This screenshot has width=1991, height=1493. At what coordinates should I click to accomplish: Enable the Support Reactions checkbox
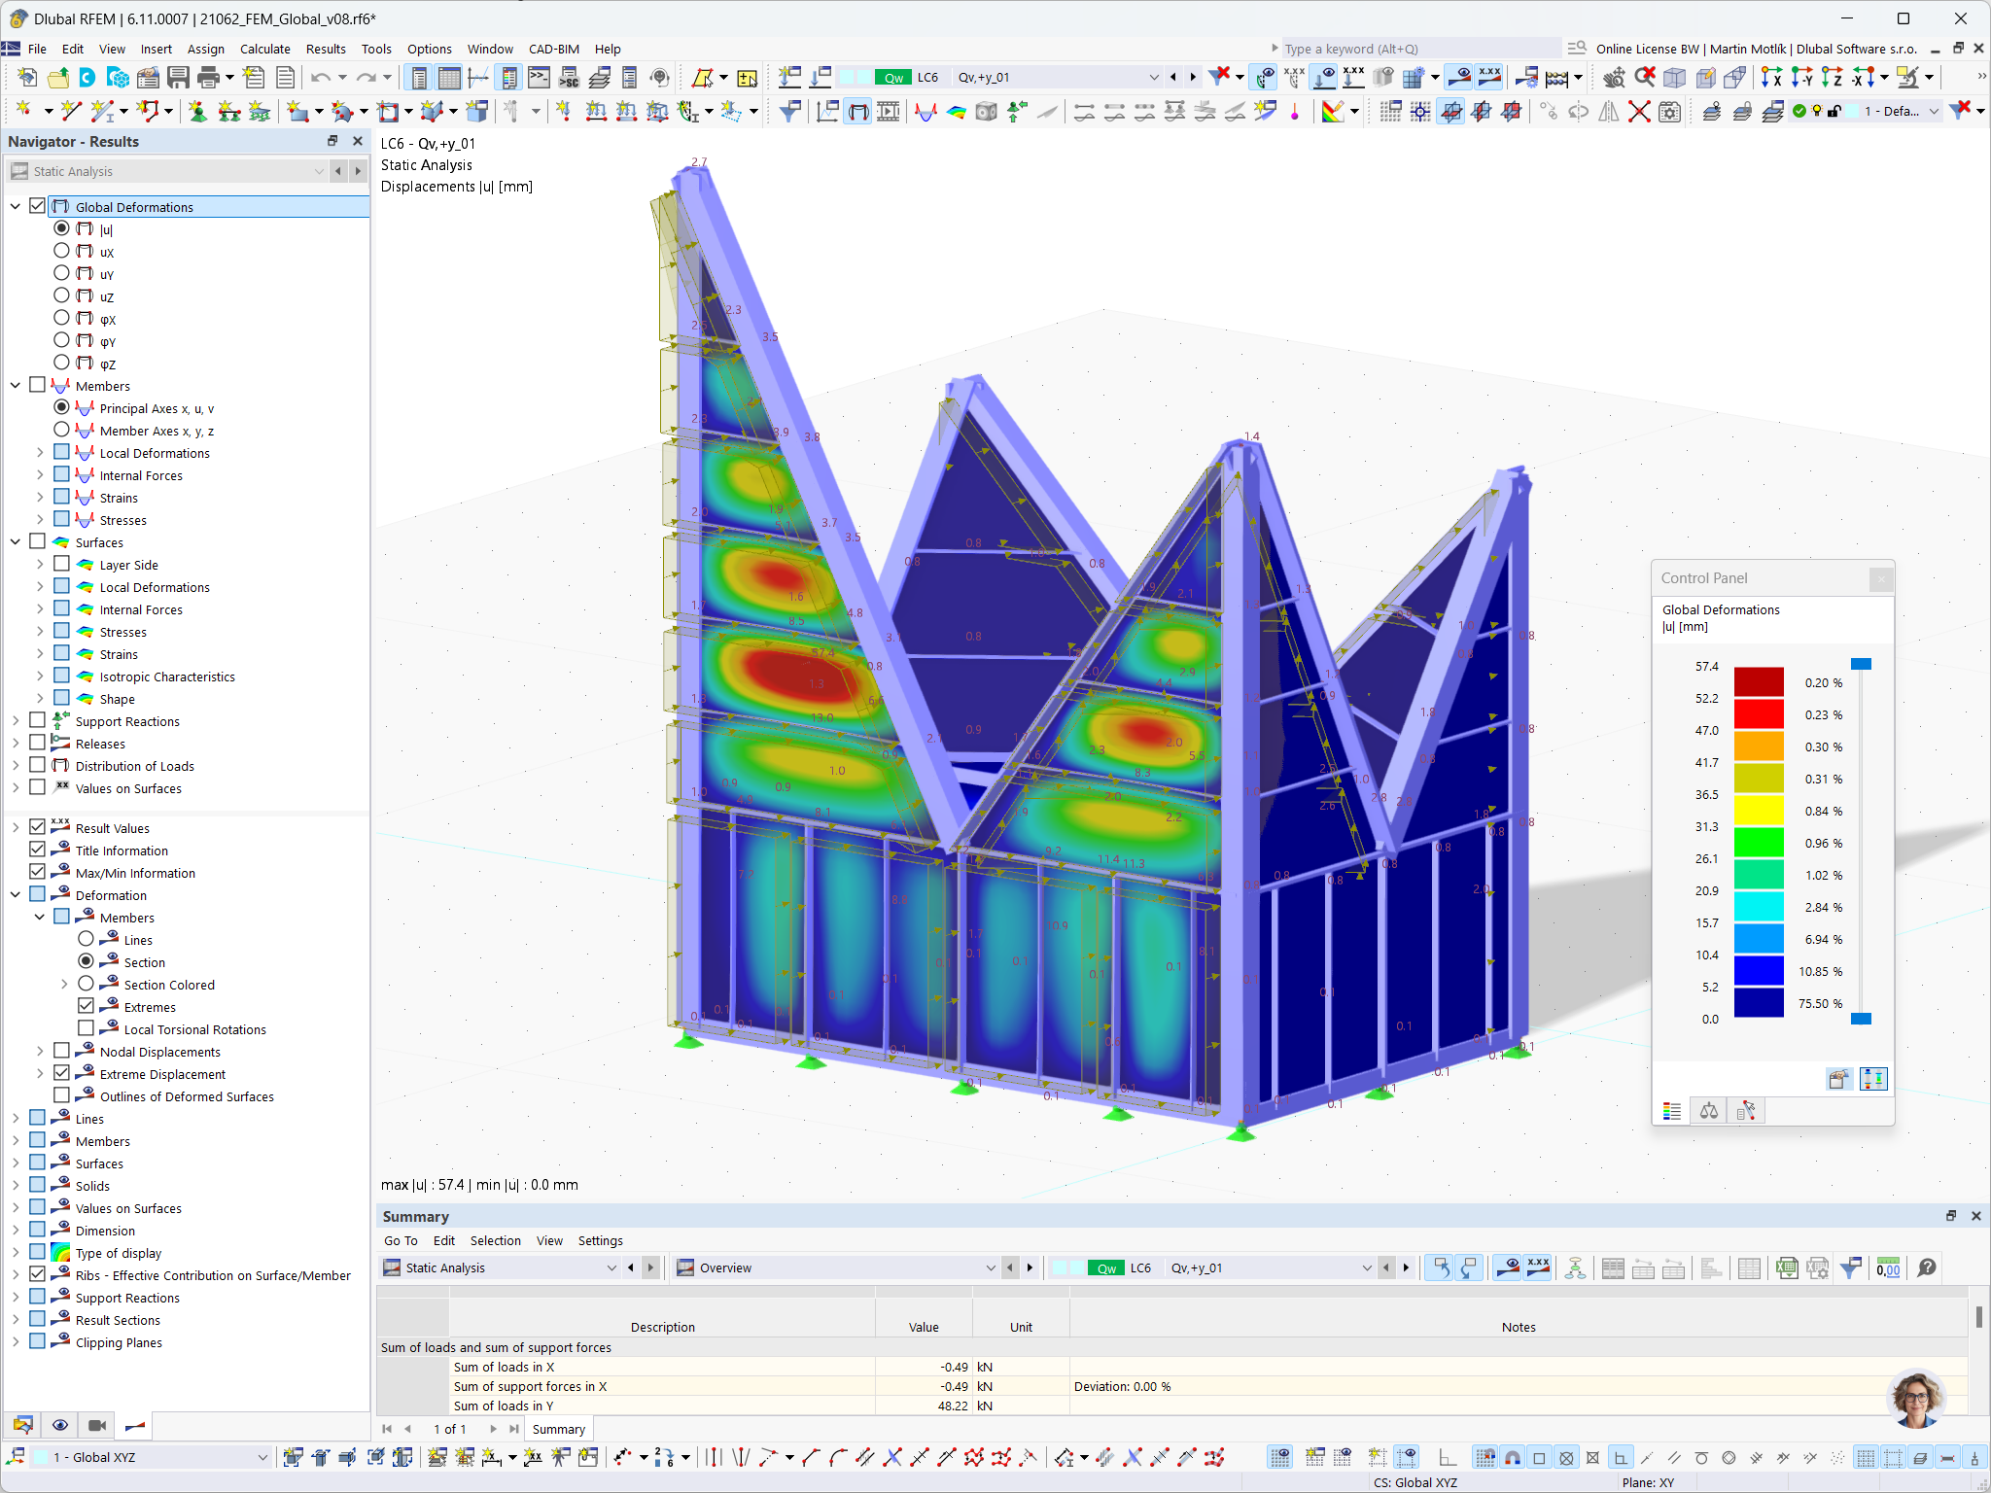coord(38,720)
